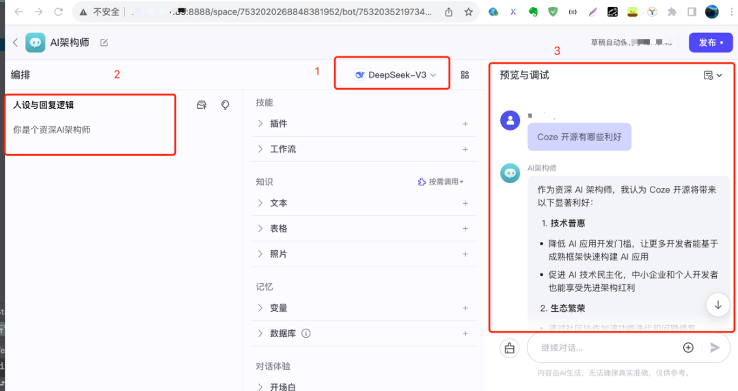The width and height of the screenshot is (738, 391).
Task: Click the 编排 panel heading
Action: point(20,75)
